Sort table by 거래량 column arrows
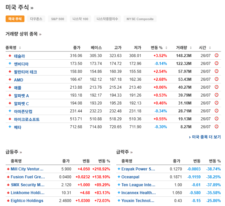 pyautogui.click(x=191, y=48)
